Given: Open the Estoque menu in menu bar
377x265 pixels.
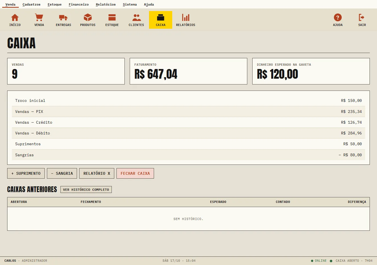Looking at the screenshot, I should click(x=55, y=4).
